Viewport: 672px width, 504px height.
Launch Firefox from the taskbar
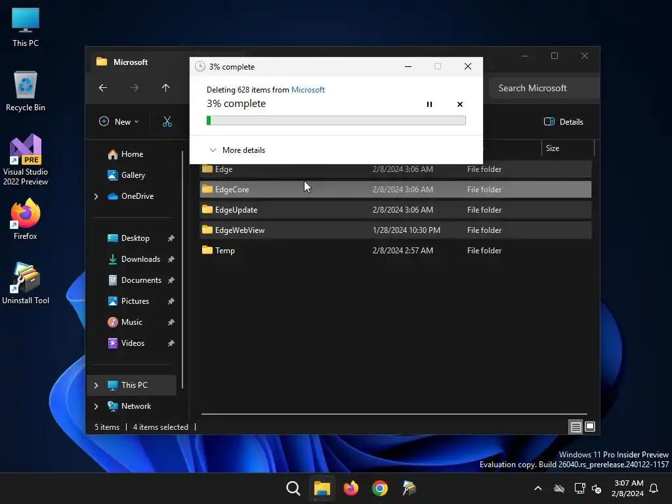coord(351,488)
